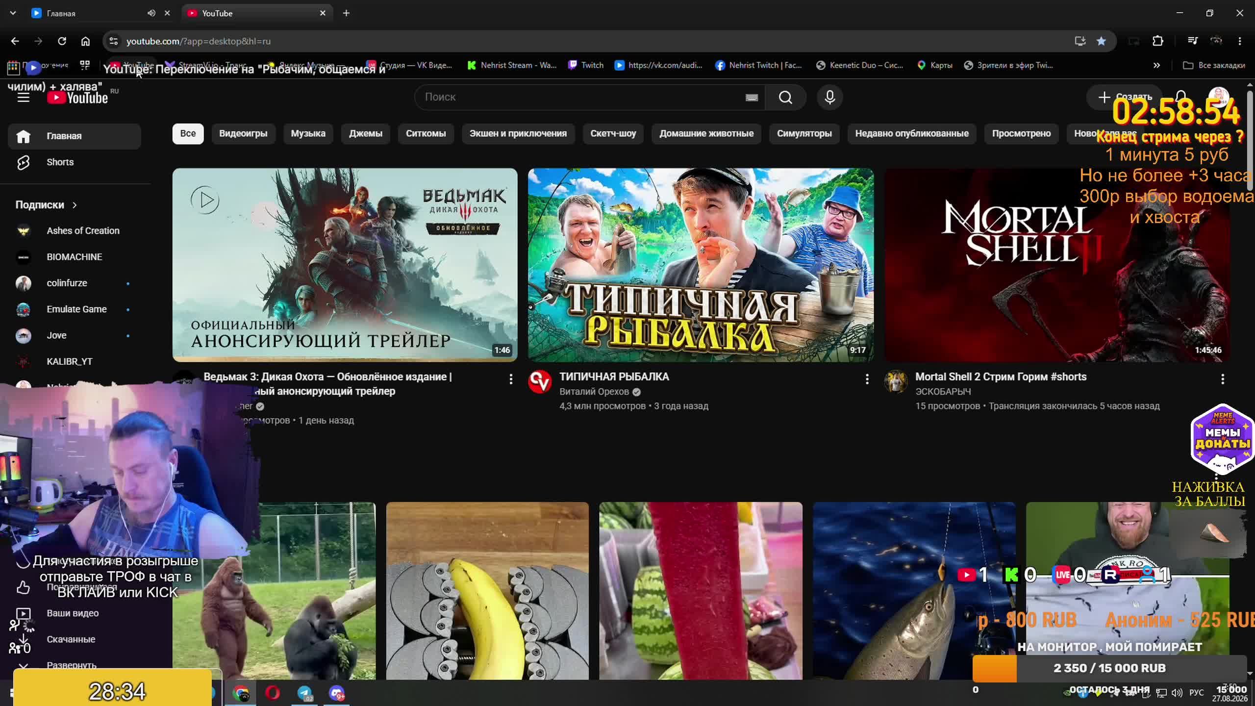Open the YouTube guide hamburger menu
1255x706 pixels.
click(x=24, y=98)
